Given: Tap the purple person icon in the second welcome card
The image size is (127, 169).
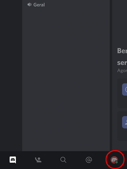Looking at the screenshot, I should 124,122.
